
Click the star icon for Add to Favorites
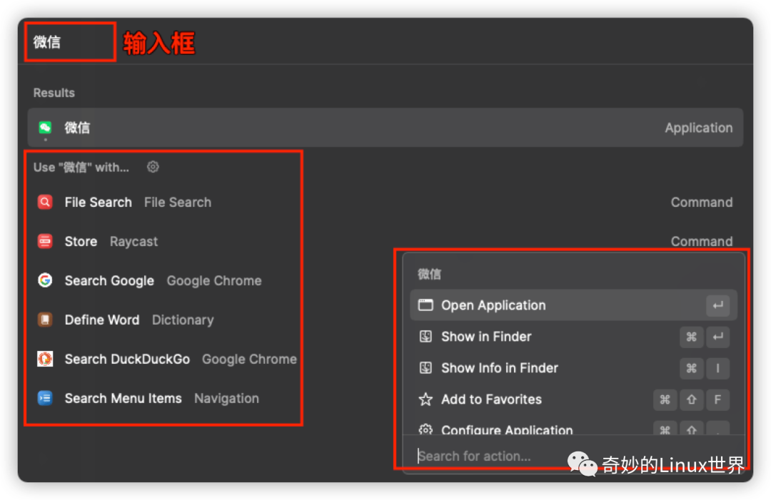[425, 399]
